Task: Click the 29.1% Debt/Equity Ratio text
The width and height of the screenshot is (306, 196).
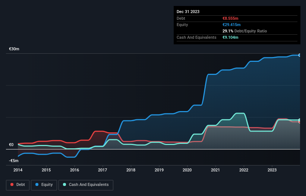Action: [245, 31]
